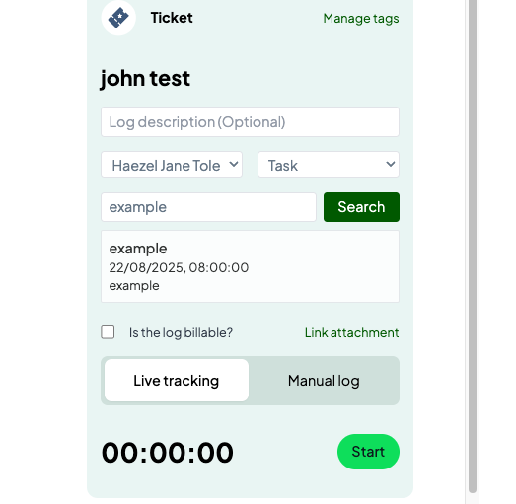Select the example search result card

tap(250, 266)
